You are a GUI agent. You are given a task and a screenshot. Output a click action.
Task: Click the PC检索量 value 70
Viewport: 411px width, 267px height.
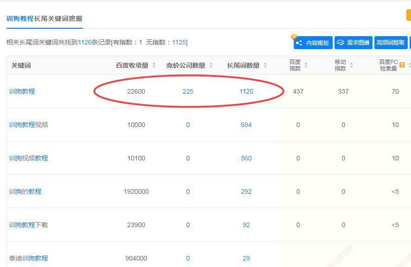pyautogui.click(x=395, y=91)
